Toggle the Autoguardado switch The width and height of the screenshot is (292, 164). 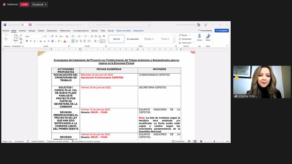point(24,25)
